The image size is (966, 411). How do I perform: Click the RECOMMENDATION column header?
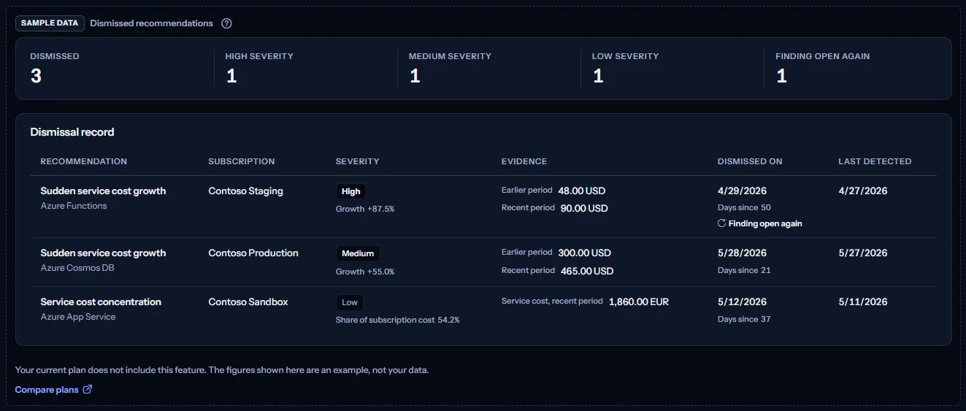84,161
